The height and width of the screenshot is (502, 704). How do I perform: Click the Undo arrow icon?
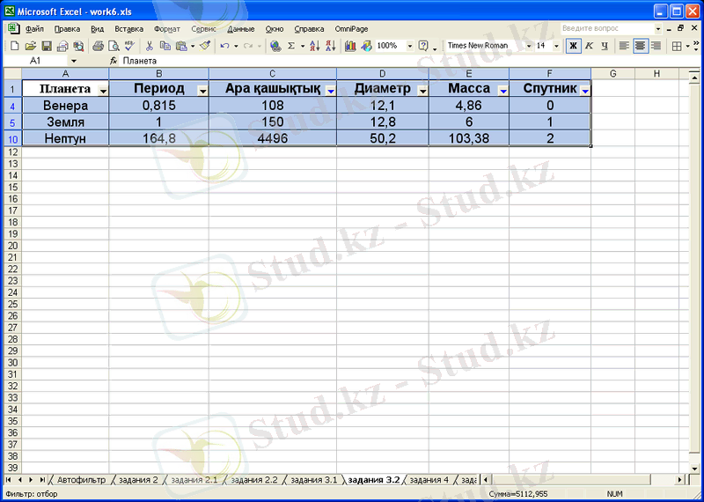pos(225,46)
